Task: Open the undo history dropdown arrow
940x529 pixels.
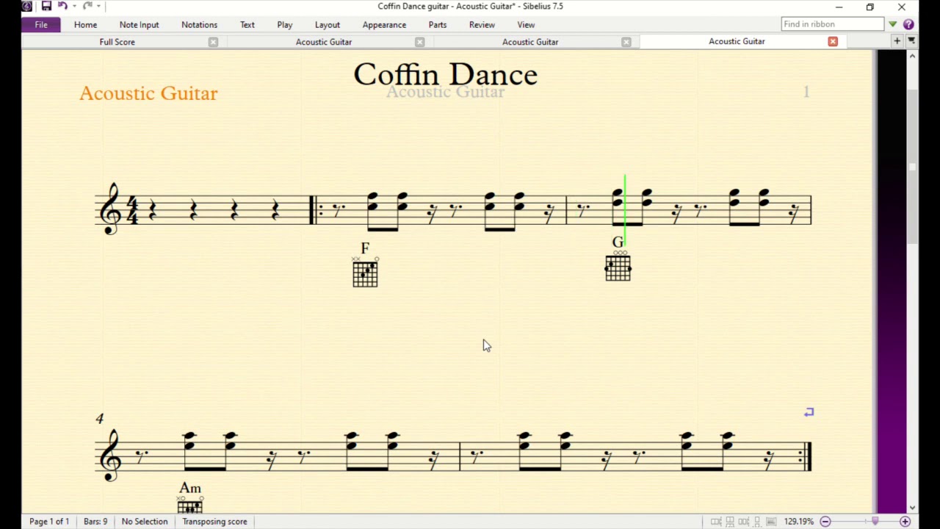Action: tap(74, 7)
